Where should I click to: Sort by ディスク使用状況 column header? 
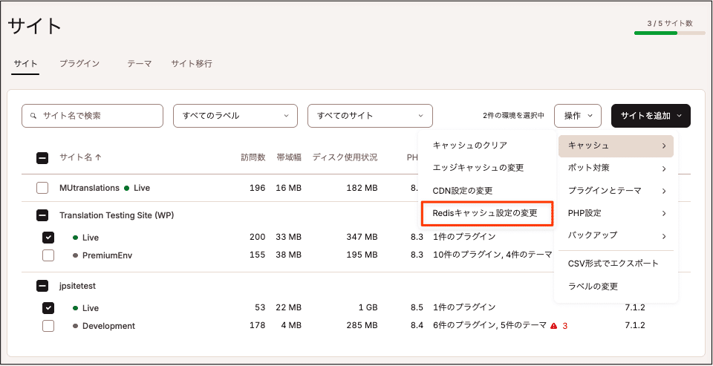coord(345,158)
